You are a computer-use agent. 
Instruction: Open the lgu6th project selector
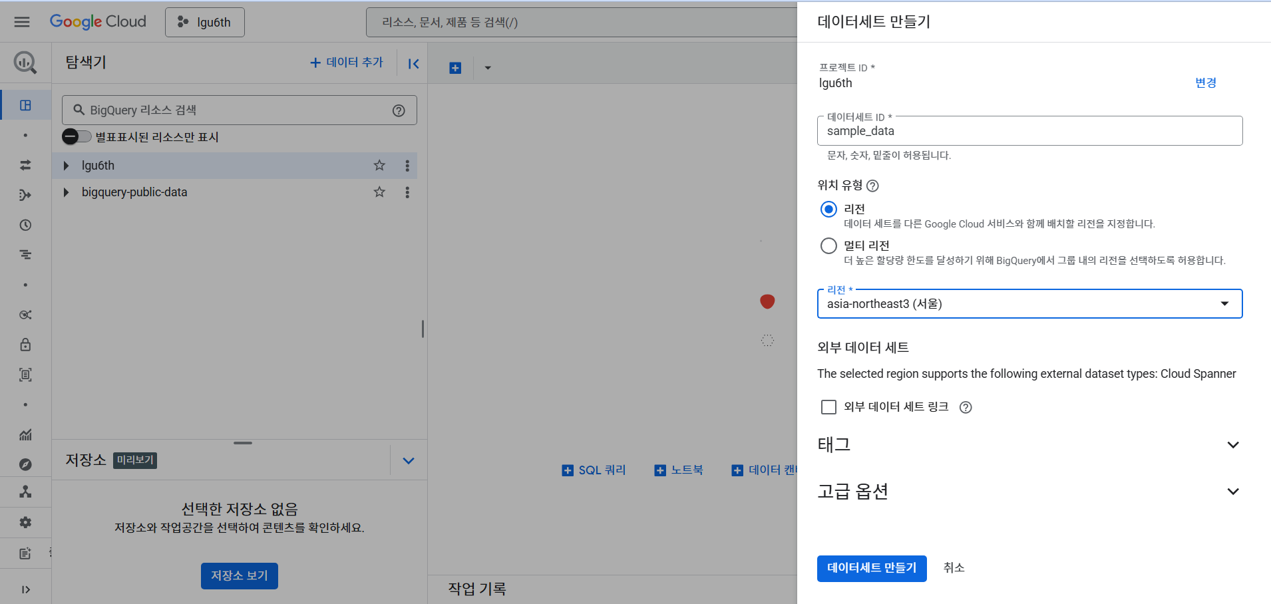click(x=205, y=23)
